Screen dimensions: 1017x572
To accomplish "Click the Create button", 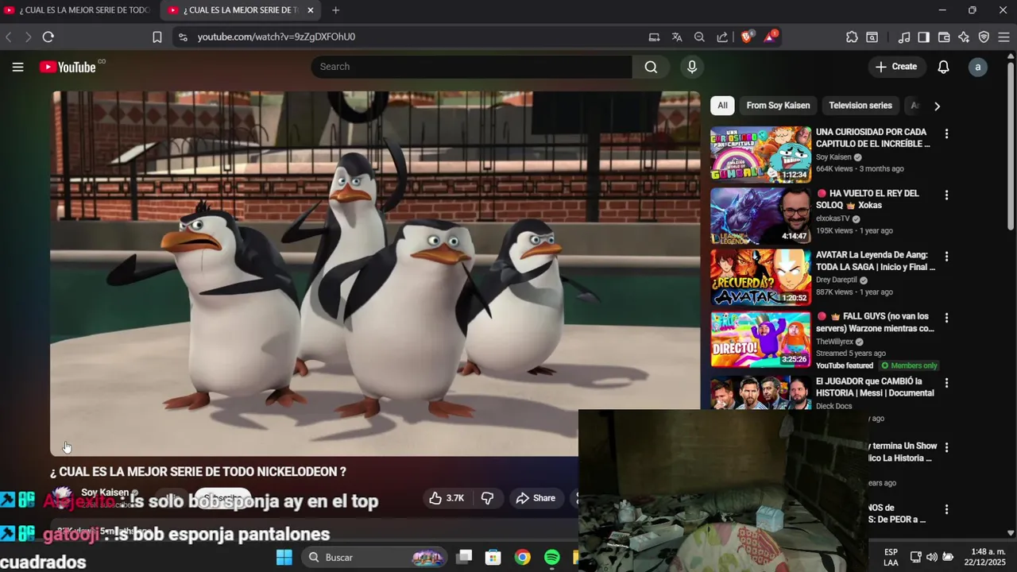I will click(x=896, y=67).
